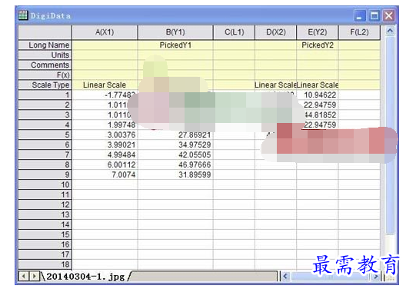Image resolution: width=406 pixels, height=289 pixels.
Task: Click the F(x) row label
Action: [45, 75]
